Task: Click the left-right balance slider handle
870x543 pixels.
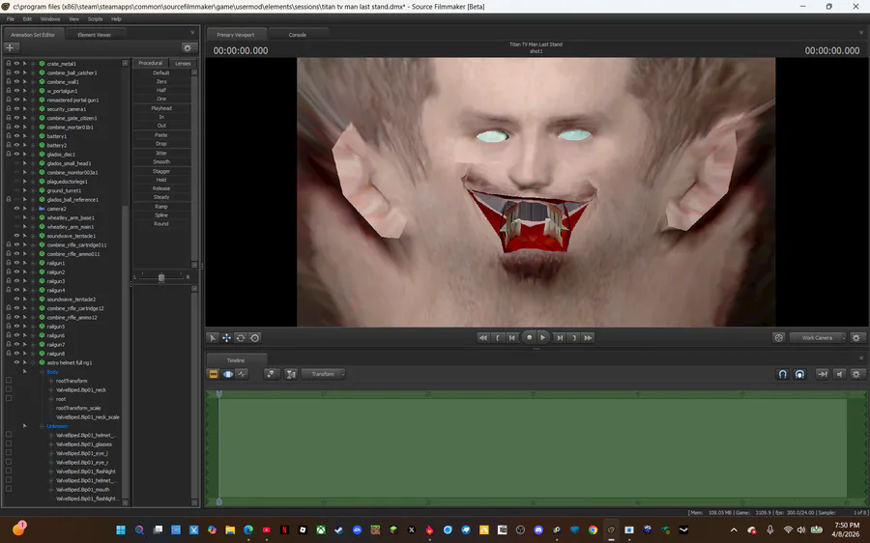Action: tap(161, 276)
